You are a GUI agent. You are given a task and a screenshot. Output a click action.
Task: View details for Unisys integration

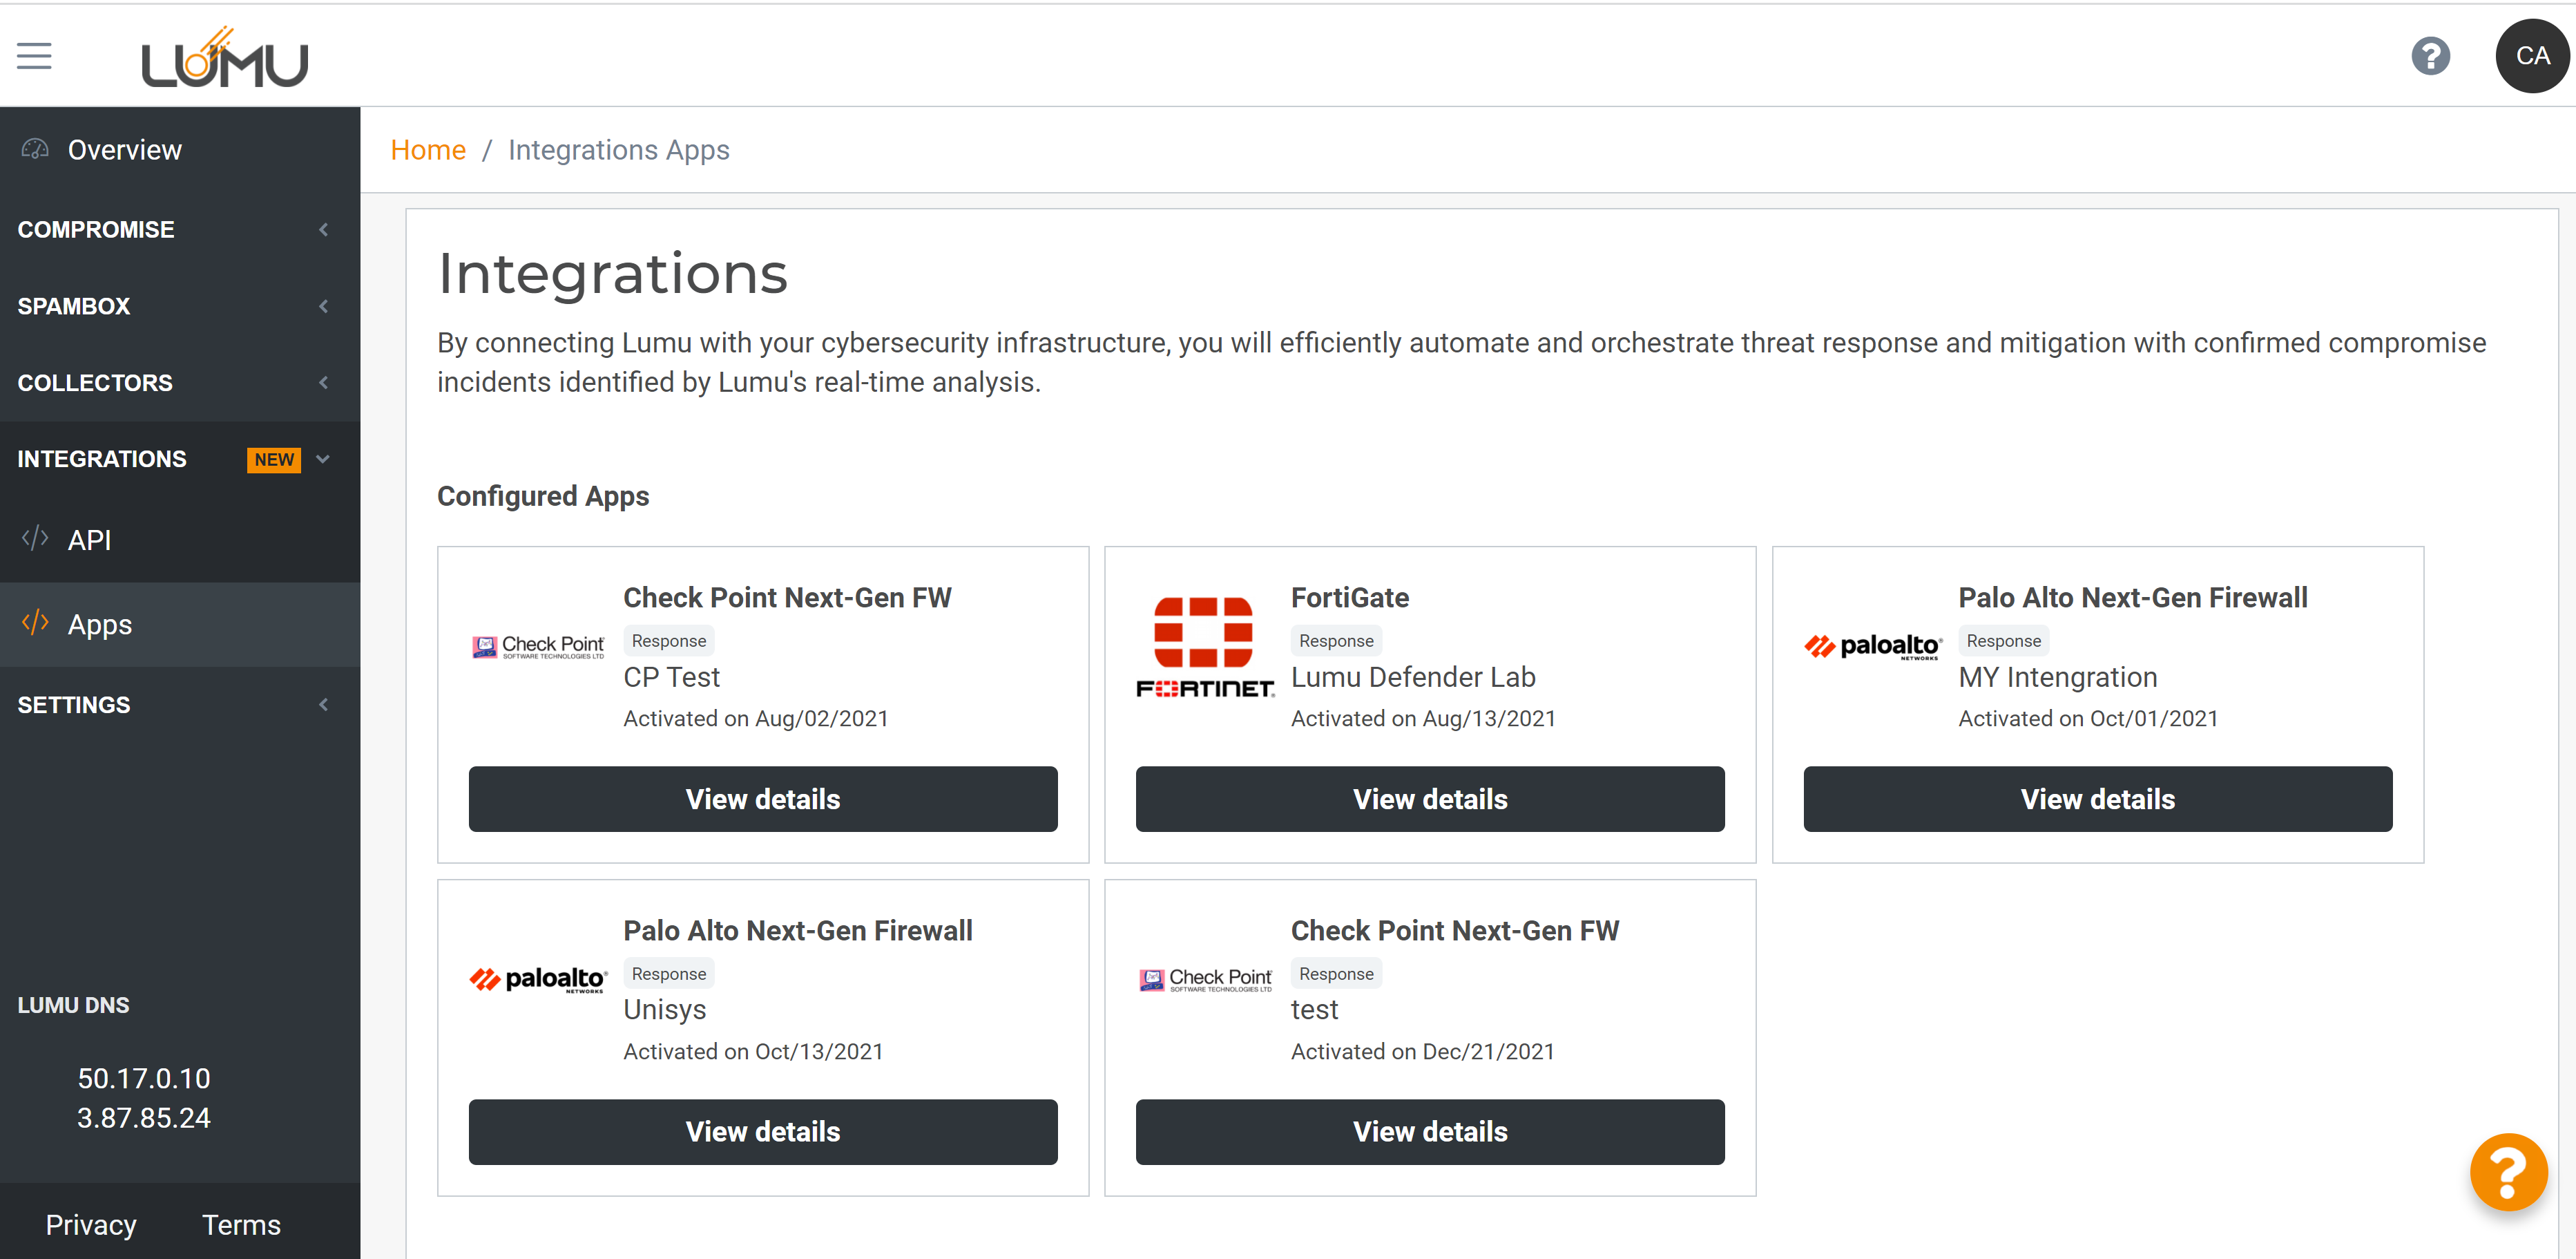coord(762,1132)
